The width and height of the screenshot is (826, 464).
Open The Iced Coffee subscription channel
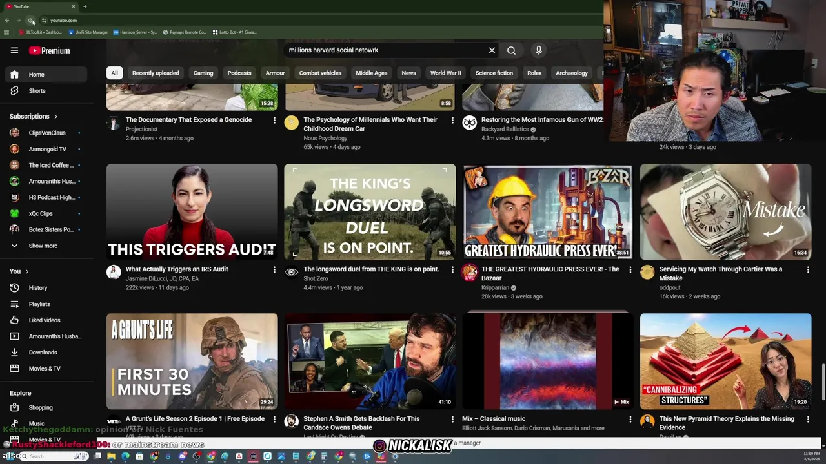(x=45, y=165)
